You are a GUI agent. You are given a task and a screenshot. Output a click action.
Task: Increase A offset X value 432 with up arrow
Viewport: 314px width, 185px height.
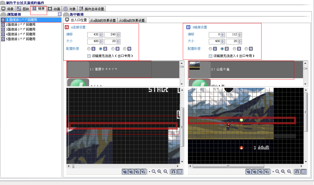(101, 33)
